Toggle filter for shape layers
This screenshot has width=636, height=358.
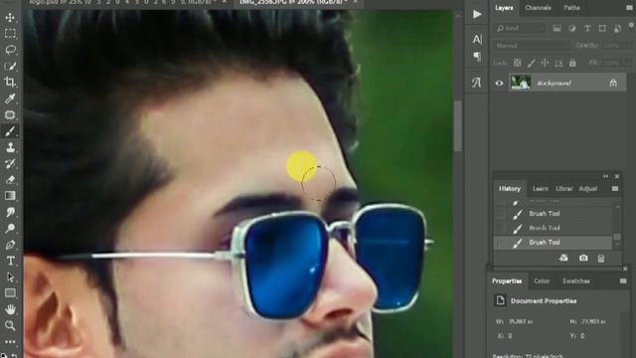click(602, 28)
